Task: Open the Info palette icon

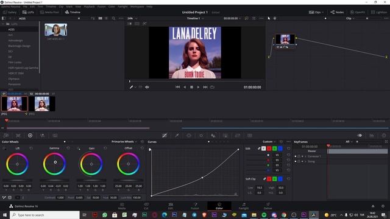Action: click(384, 135)
